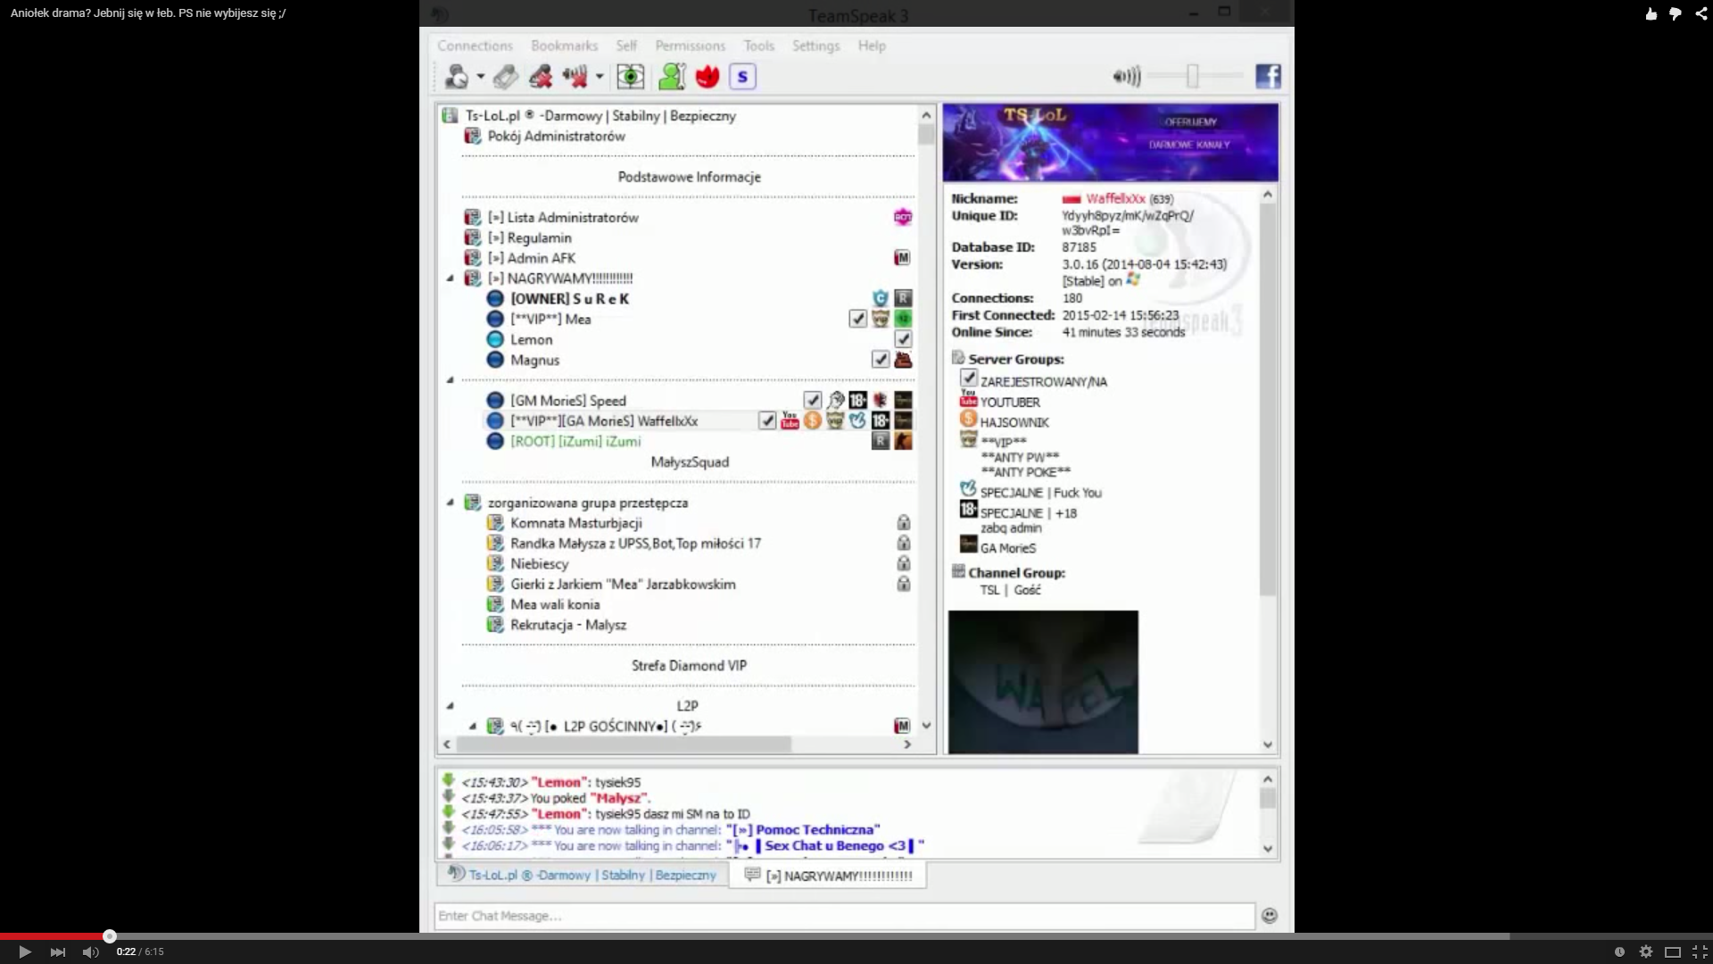Skip to the next YouTube video

coord(58,952)
